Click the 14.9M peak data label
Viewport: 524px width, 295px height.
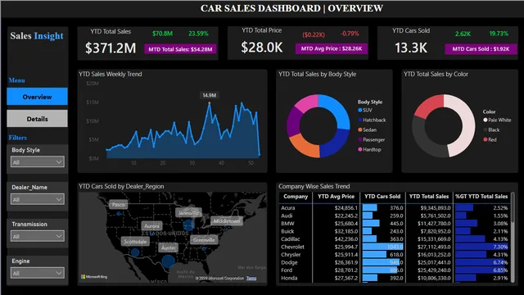tap(210, 95)
